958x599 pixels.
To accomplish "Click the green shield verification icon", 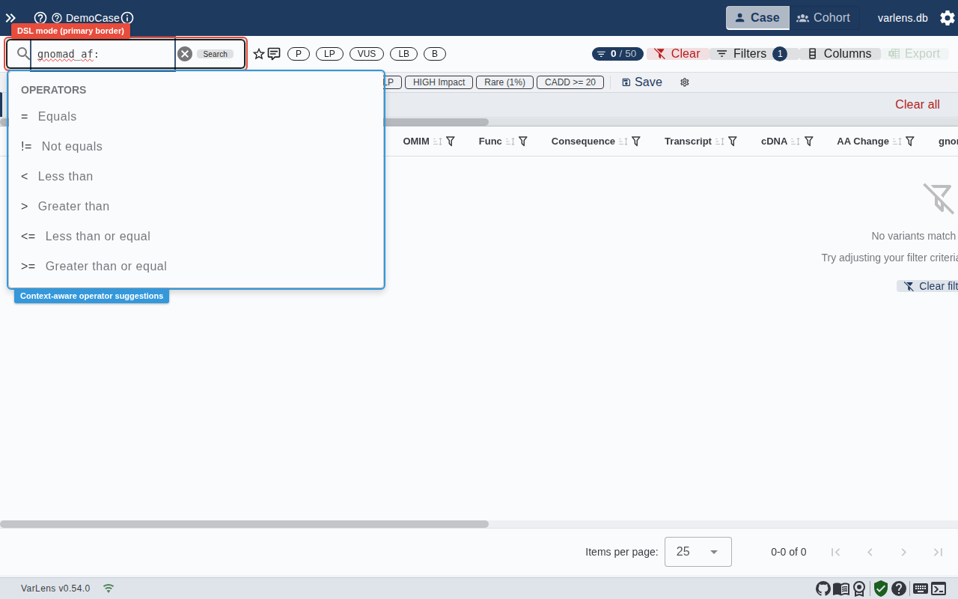I will pyautogui.click(x=880, y=589).
